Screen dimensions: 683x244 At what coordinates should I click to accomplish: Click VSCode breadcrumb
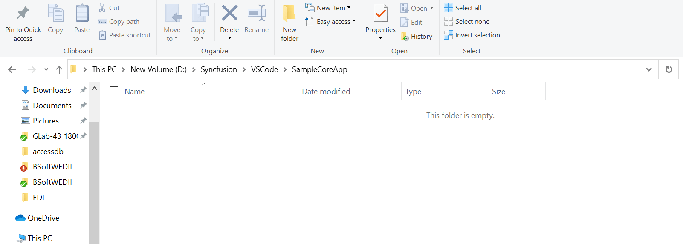[264, 69]
